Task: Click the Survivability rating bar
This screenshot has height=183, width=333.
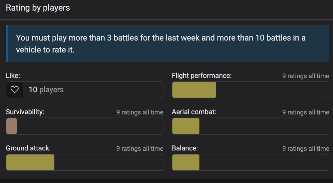Action: [x=85, y=126]
